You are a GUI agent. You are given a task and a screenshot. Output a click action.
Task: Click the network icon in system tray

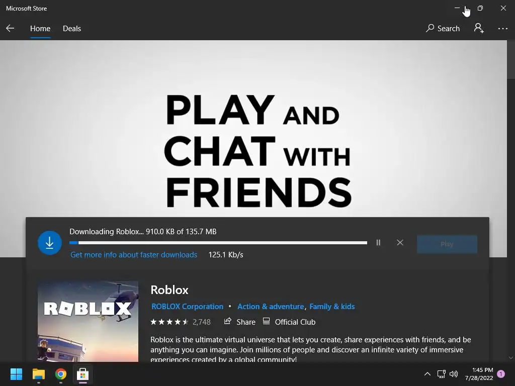pos(441,374)
